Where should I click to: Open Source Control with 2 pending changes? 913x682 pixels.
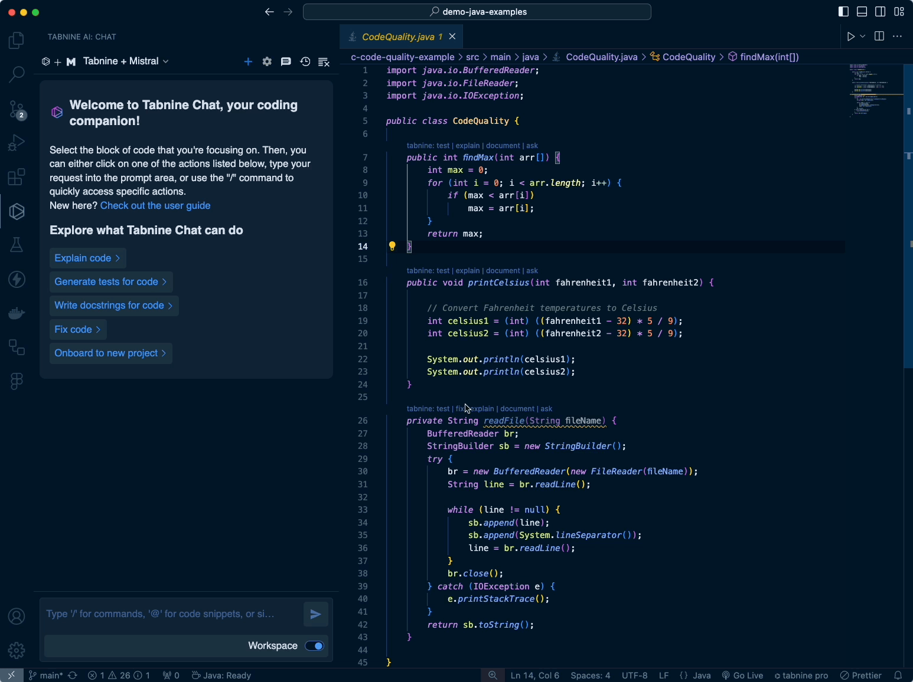(17, 109)
